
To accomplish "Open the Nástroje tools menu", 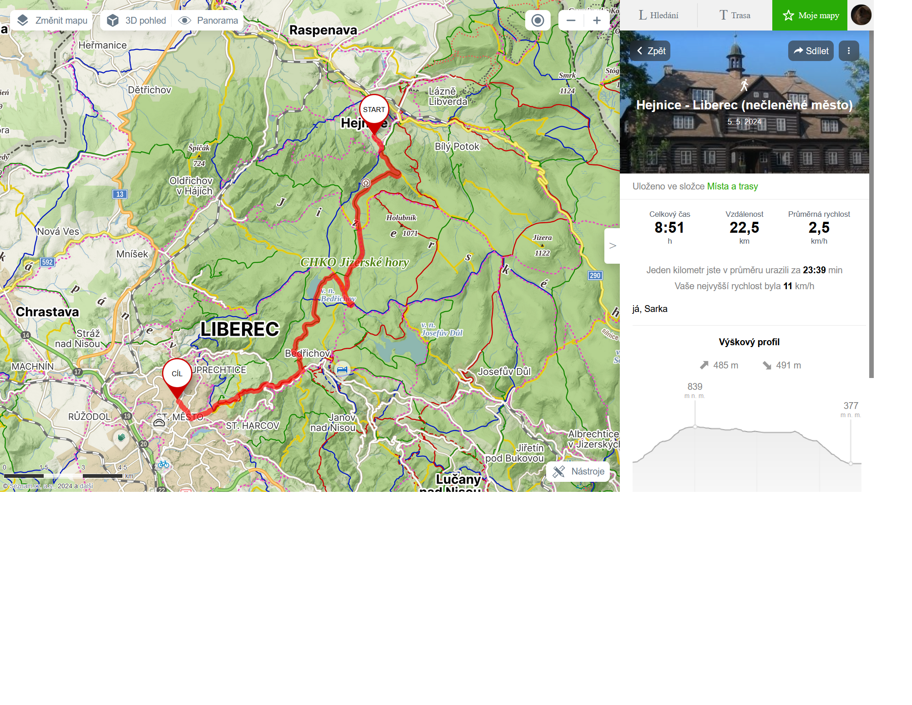I will (578, 471).
